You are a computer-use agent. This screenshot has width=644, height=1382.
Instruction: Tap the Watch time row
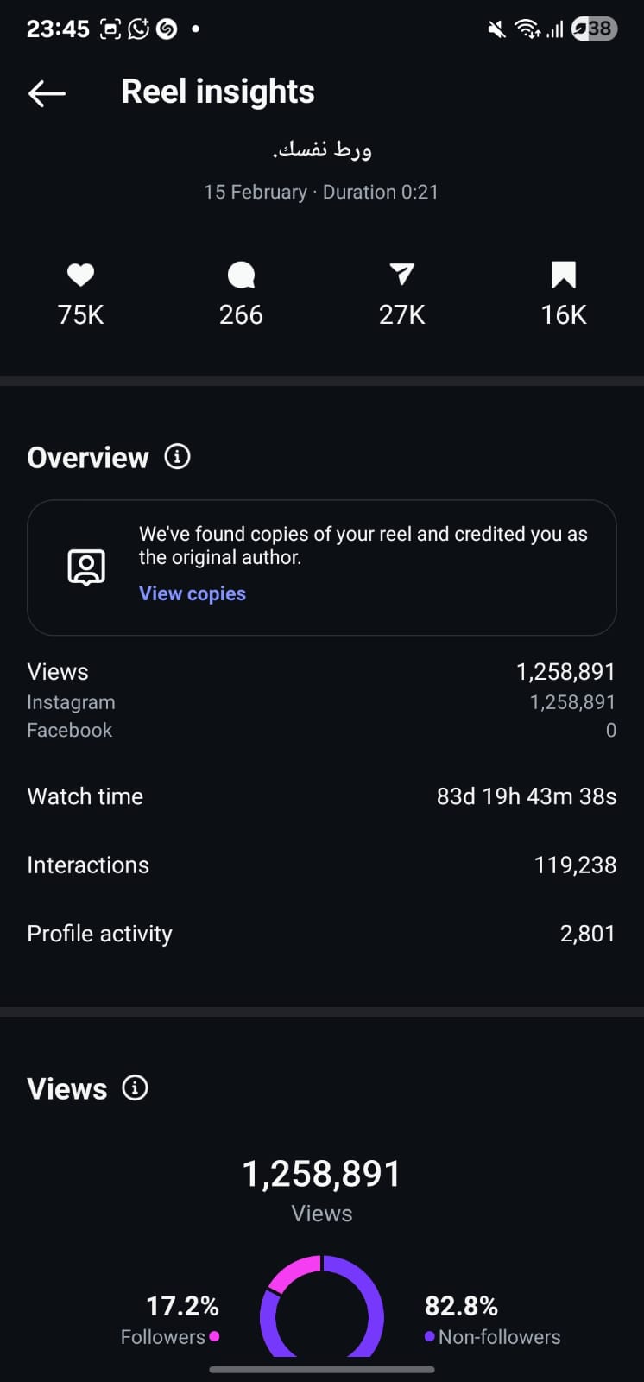tap(322, 796)
